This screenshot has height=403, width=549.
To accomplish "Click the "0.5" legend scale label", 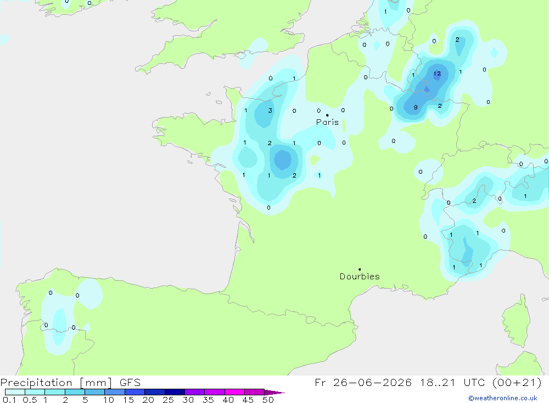I will (30, 400).
